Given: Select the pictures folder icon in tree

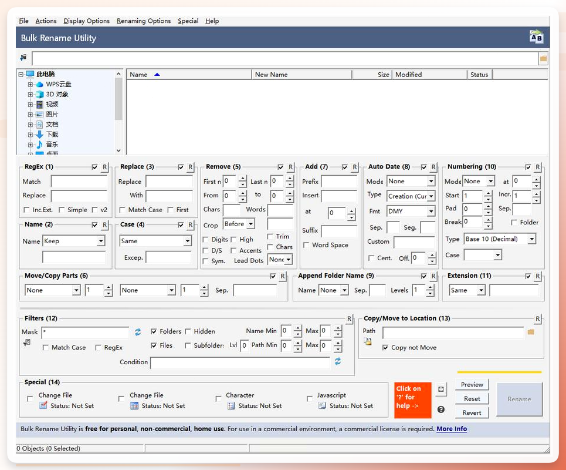Looking at the screenshot, I should 40,114.
